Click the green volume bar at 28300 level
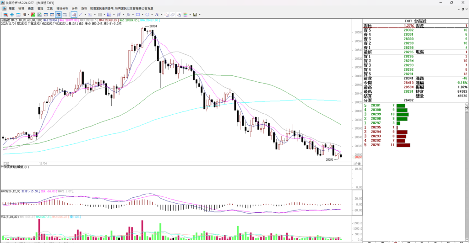The image size is (469, 243). pos(402,110)
